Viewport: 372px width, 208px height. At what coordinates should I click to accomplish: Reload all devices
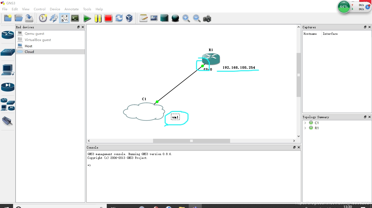coord(119,18)
